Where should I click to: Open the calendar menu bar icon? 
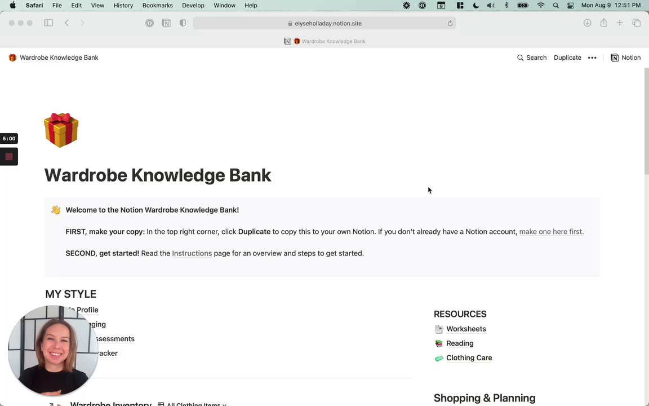[x=441, y=6]
